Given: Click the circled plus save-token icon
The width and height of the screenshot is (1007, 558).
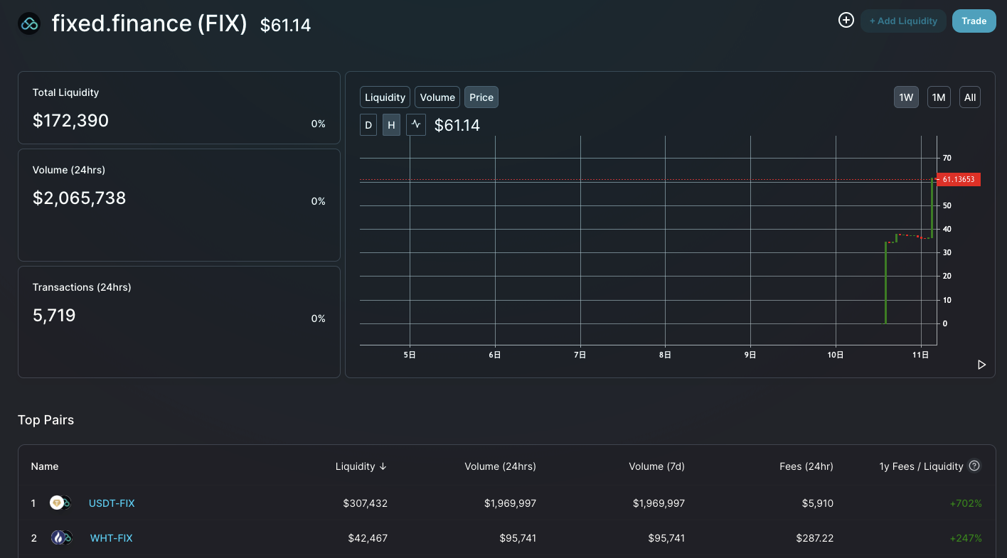Looking at the screenshot, I should [846, 21].
